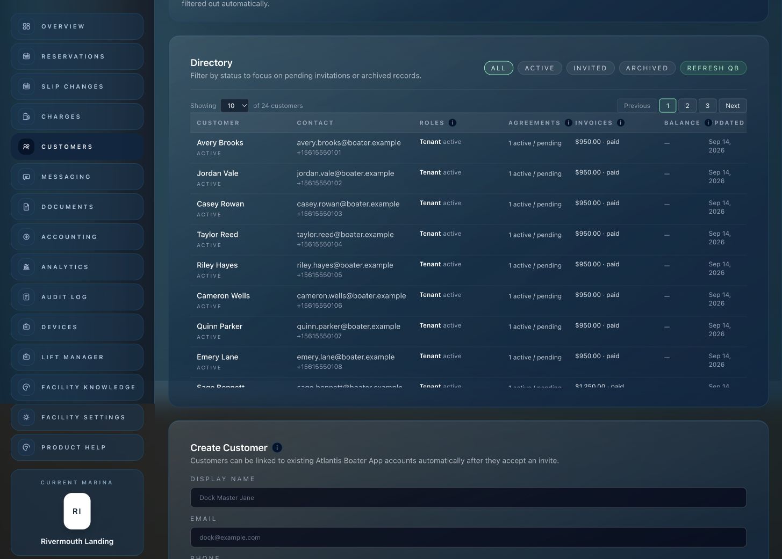Click email casey.rowan@boater.example

pyautogui.click(x=348, y=204)
